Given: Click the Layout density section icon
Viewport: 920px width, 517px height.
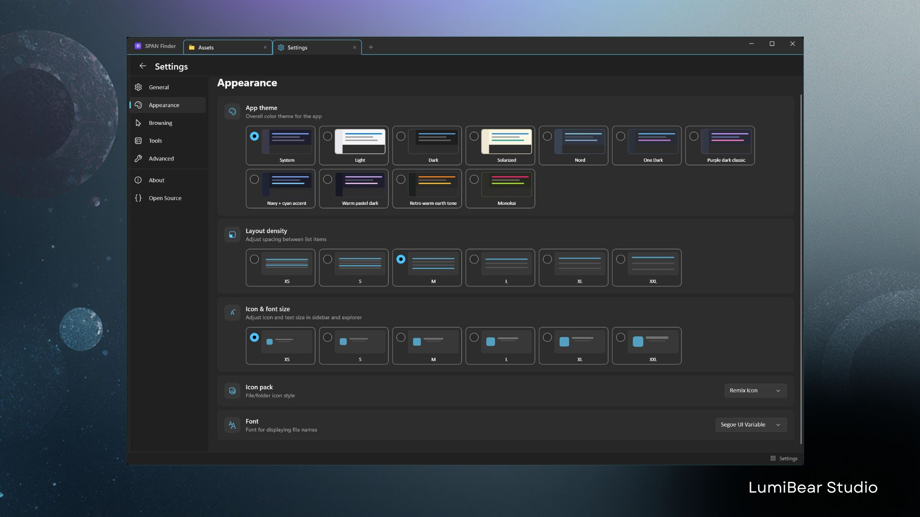Looking at the screenshot, I should click(232, 235).
